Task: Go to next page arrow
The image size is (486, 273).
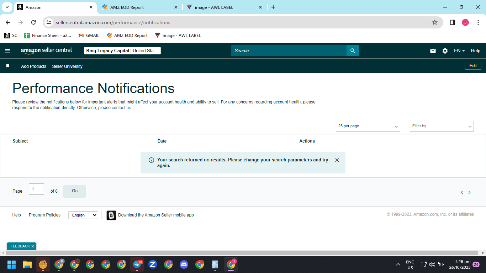Action: point(469,192)
